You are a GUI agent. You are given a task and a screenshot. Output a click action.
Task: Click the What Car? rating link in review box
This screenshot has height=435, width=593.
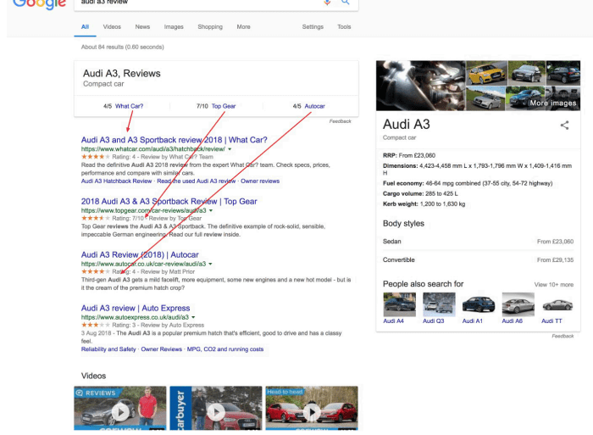pyautogui.click(x=130, y=106)
